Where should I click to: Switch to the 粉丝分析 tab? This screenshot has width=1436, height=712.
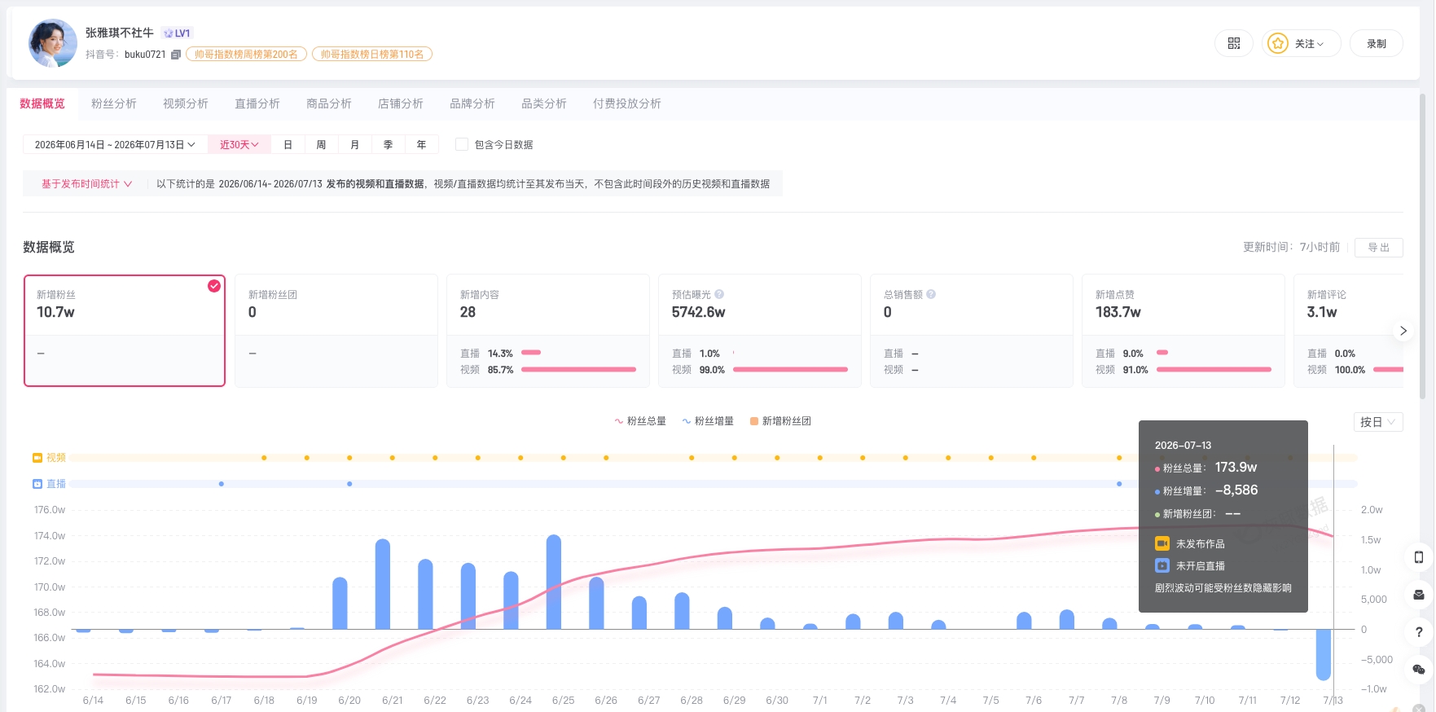click(114, 103)
